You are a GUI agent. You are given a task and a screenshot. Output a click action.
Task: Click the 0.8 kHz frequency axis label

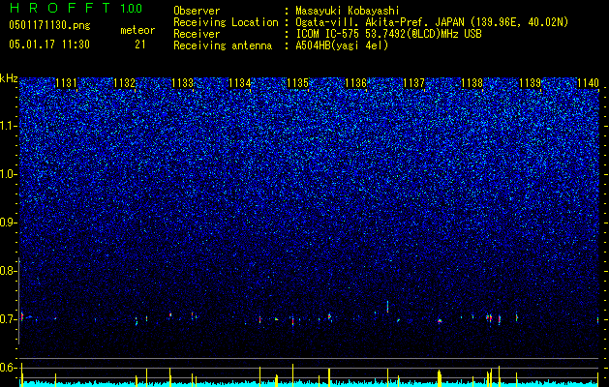pos(9,271)
